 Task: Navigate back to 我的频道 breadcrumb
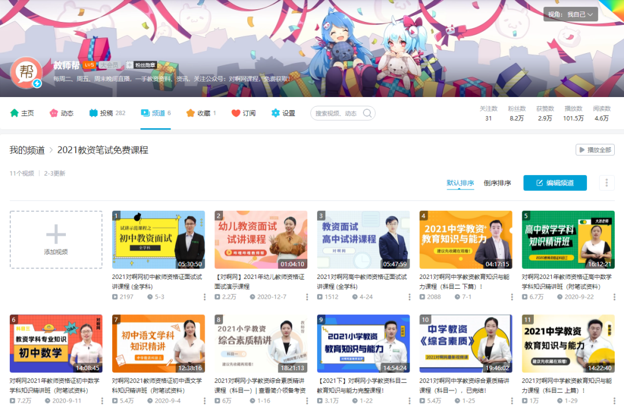point(27,150)
